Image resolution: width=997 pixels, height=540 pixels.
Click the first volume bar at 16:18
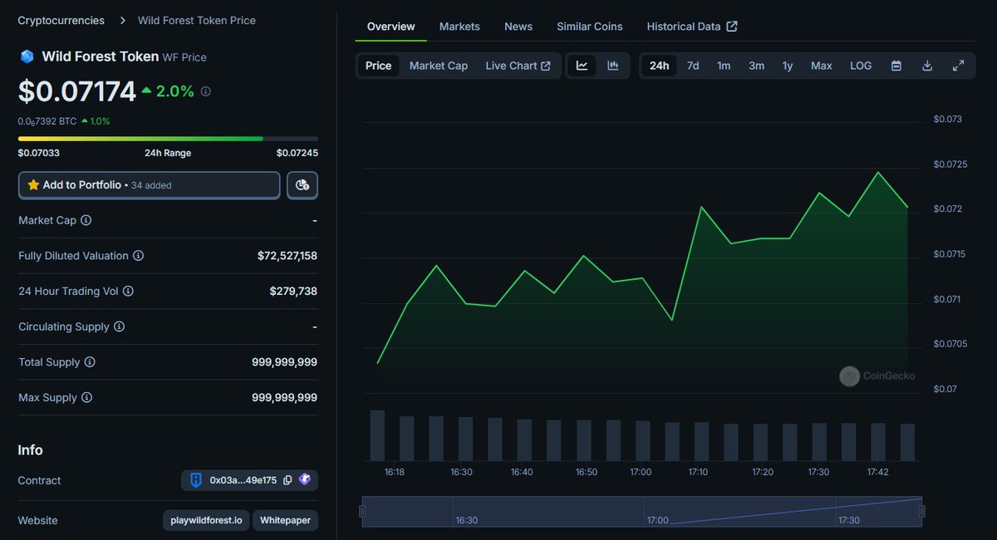click(x=377, y=435)
